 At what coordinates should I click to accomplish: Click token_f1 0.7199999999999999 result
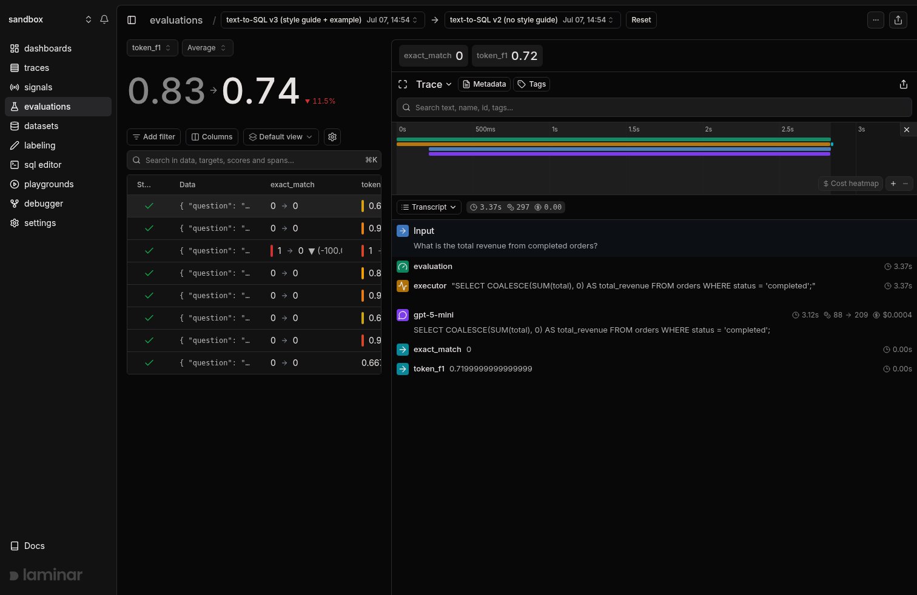tap(491, 369)
